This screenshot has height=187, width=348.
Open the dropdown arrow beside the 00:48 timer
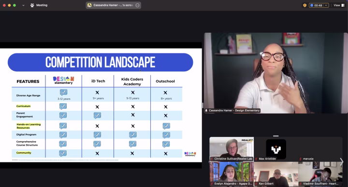click(x=326, y=5)
